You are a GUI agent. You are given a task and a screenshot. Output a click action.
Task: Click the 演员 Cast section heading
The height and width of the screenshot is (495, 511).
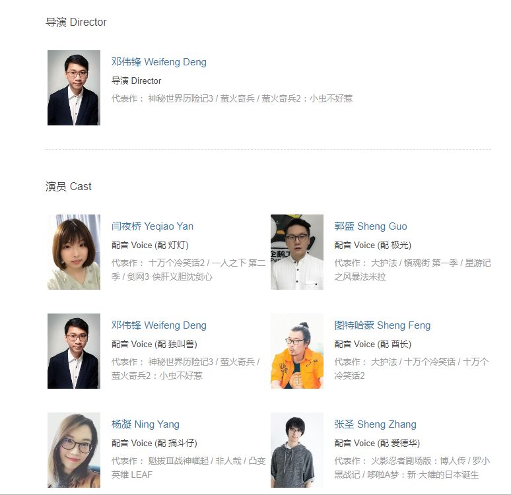point(69,186)
